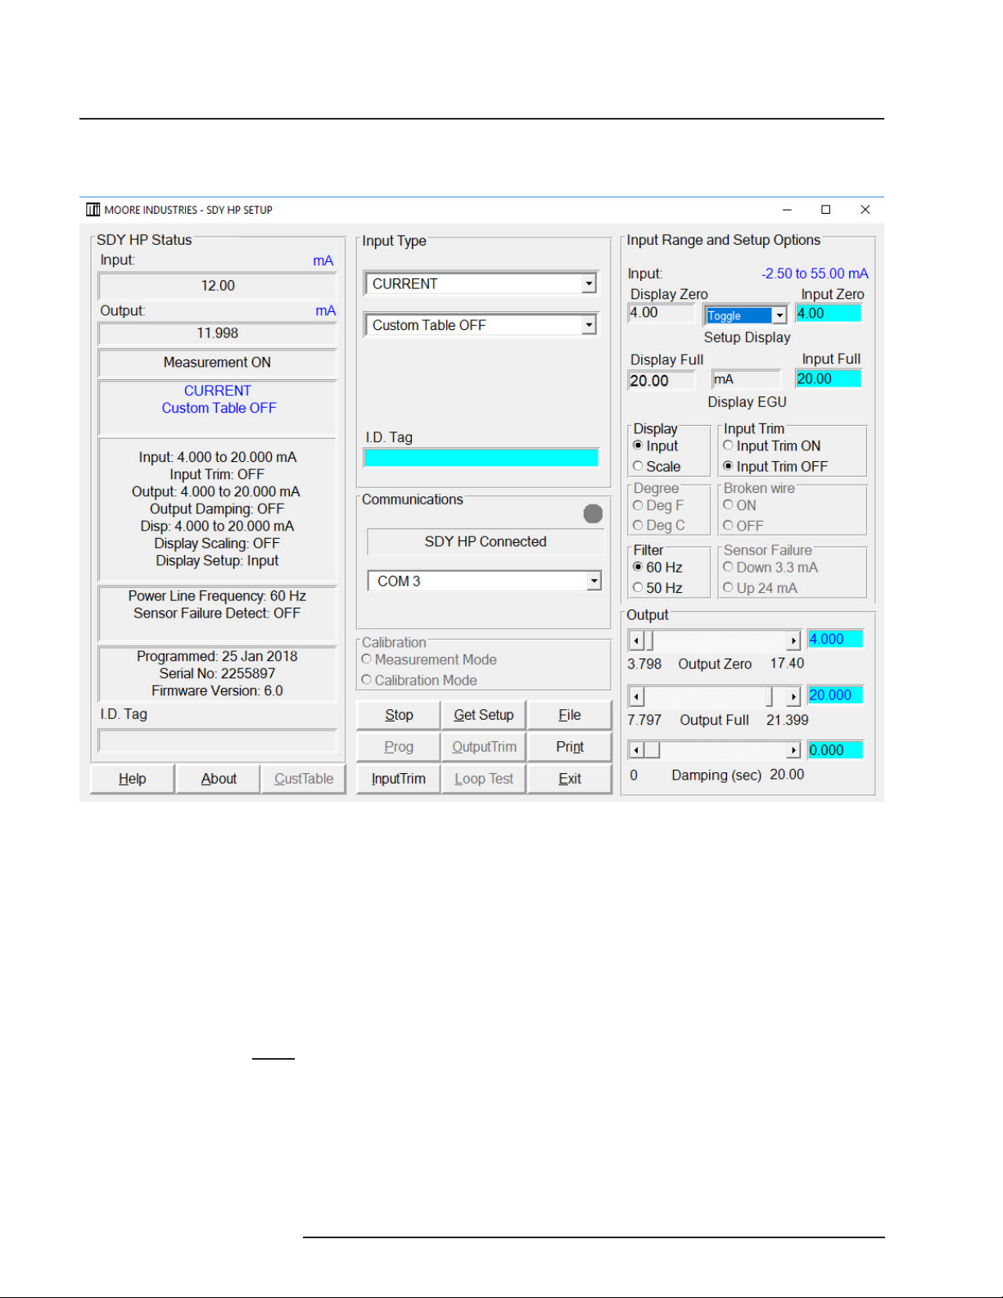1003x1298 pixels.
Task: Open the Help button
Action: (133, 779)
